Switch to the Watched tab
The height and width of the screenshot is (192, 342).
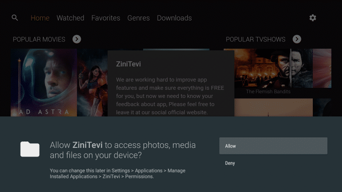coord(70,18)
